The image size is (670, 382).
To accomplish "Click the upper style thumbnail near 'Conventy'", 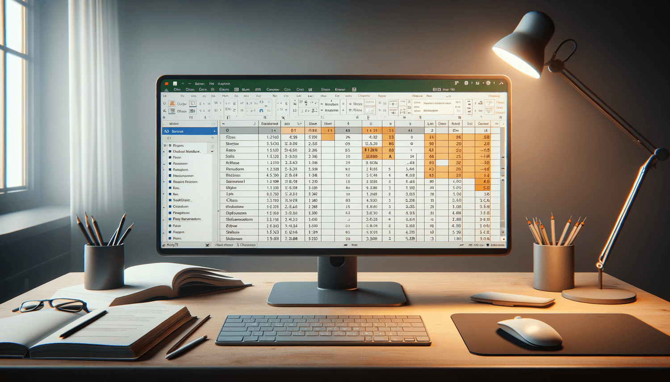I will (x=489, y=103).
